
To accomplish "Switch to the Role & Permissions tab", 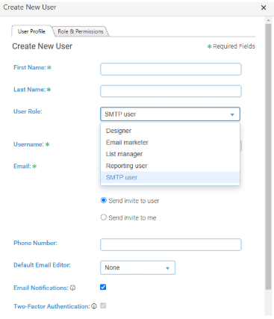I will click(x=81, y=31).
